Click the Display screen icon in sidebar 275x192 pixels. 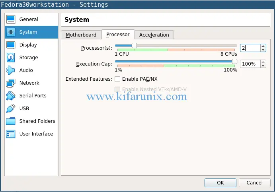(x=11, y=45)
